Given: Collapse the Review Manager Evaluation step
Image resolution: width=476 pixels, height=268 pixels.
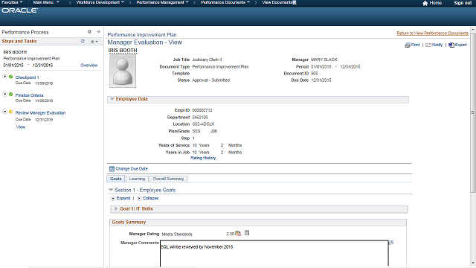Looking at the screenshot, I should [5, 112].
